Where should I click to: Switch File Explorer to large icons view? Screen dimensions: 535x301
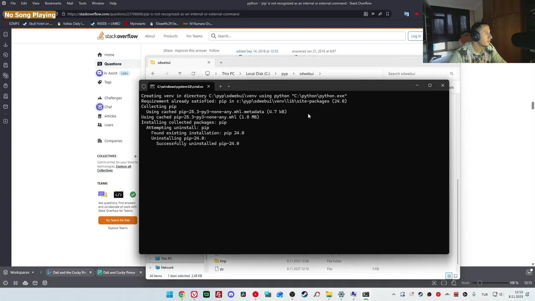[456, 276]
